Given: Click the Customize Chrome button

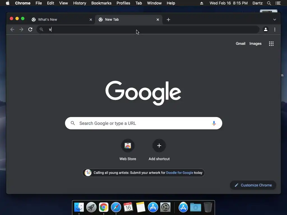Looking at the screenshot, I should tap(253, 185).
